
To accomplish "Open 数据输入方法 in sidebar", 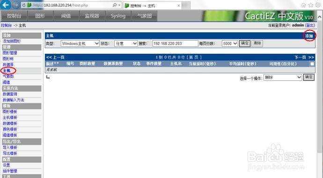I will [14, 100].
